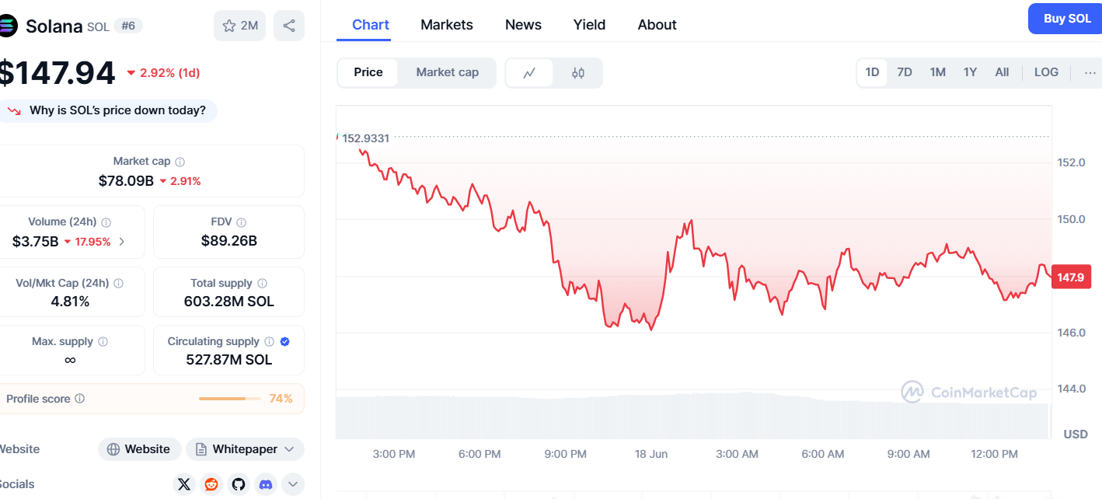1102x499 pixels.
Task: Open the About tab
Action: click(x=657, y=25)
